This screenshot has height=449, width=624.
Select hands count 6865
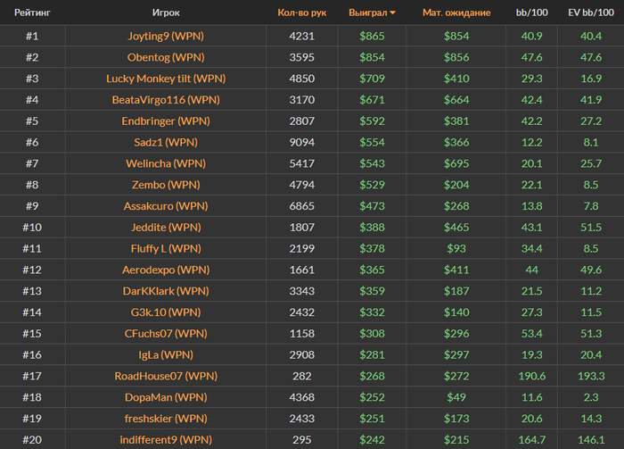point(301,206)
